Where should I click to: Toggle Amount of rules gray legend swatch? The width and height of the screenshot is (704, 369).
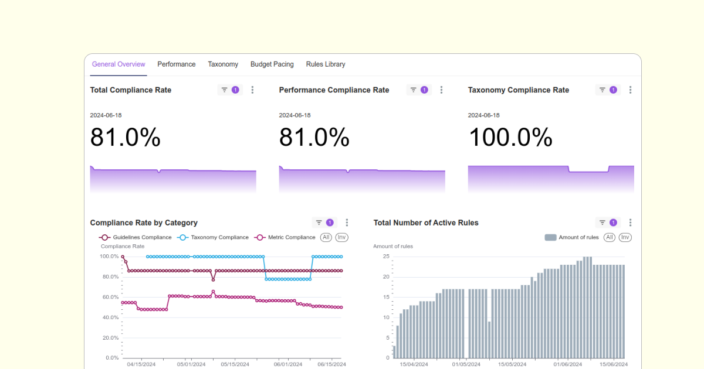[550, 237]
